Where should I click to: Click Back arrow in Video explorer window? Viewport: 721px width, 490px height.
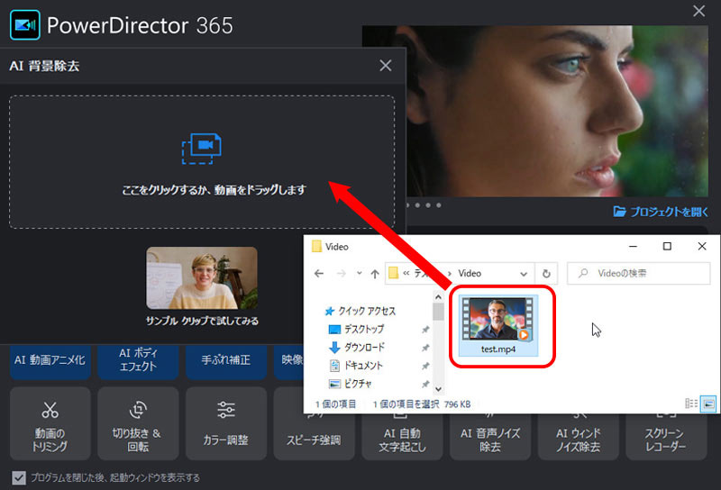click(319, 274)
